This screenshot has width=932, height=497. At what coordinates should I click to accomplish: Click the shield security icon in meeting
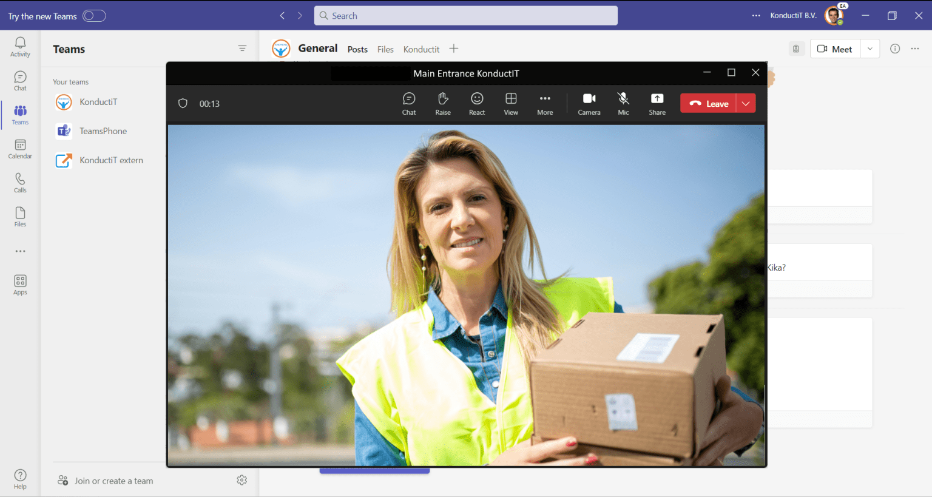[183, 104]
